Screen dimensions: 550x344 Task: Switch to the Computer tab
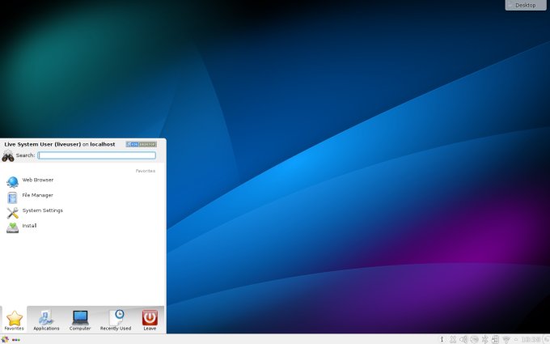[80, 319]
